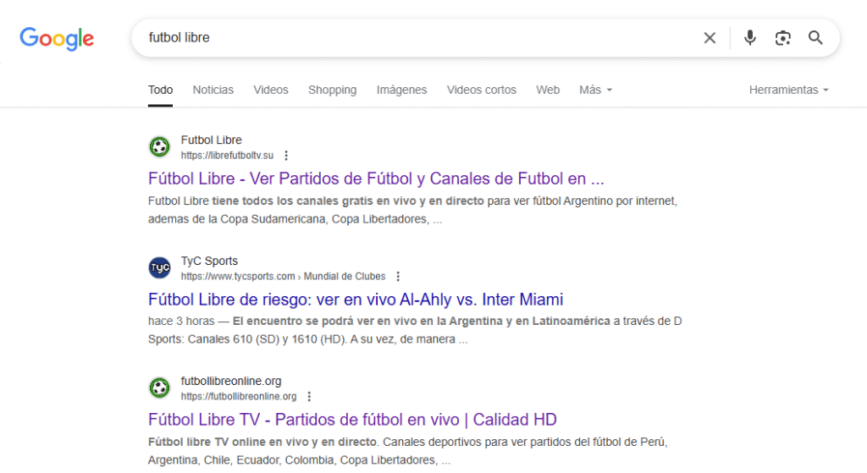Open the Imágenes tab
This screenshot has height=473, width=867.
pos(401,90)
